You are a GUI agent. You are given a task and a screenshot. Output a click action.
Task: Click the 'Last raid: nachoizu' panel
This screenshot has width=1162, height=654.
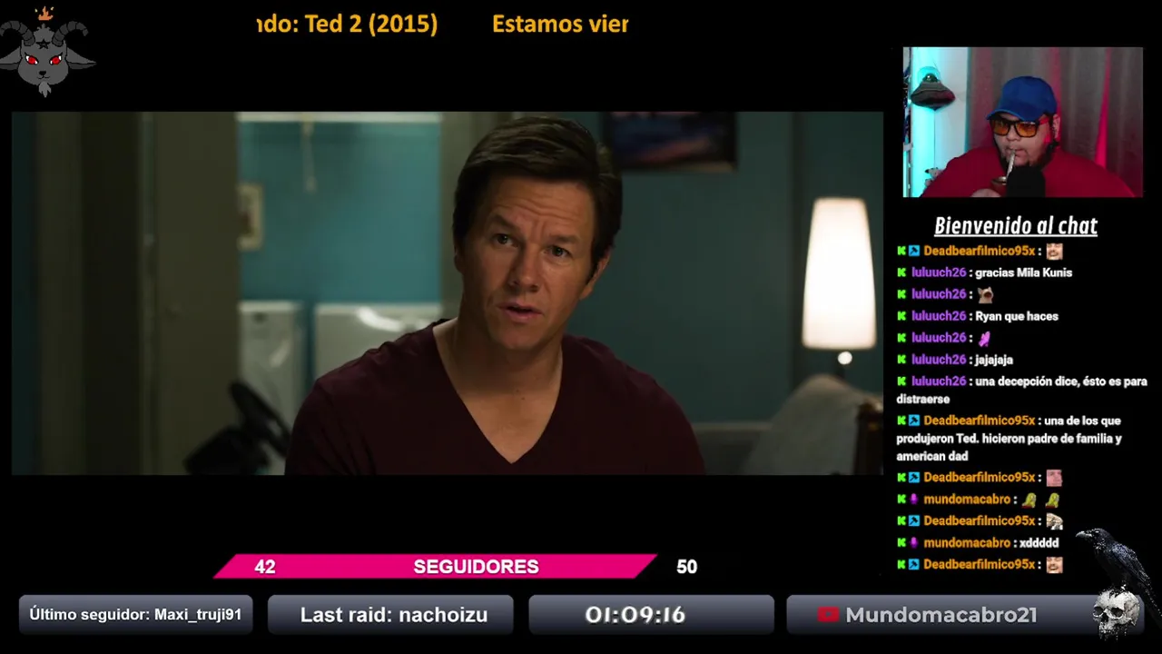[x=391, y=615]
